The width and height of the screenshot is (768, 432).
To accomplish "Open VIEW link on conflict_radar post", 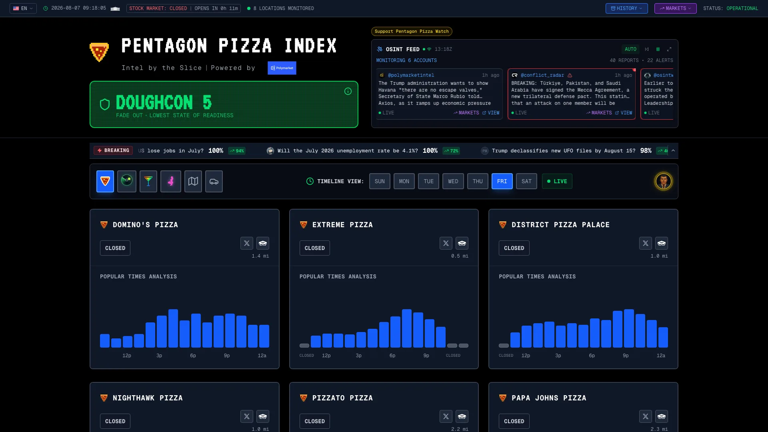I will (624, 113).
